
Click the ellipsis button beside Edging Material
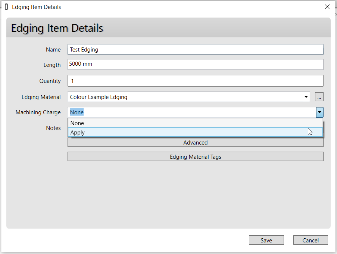[x=319, y=97]
